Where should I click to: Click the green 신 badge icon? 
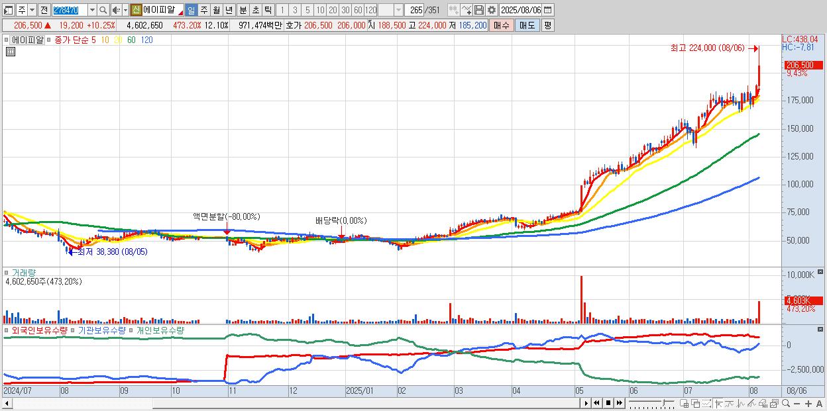(136, 10)
